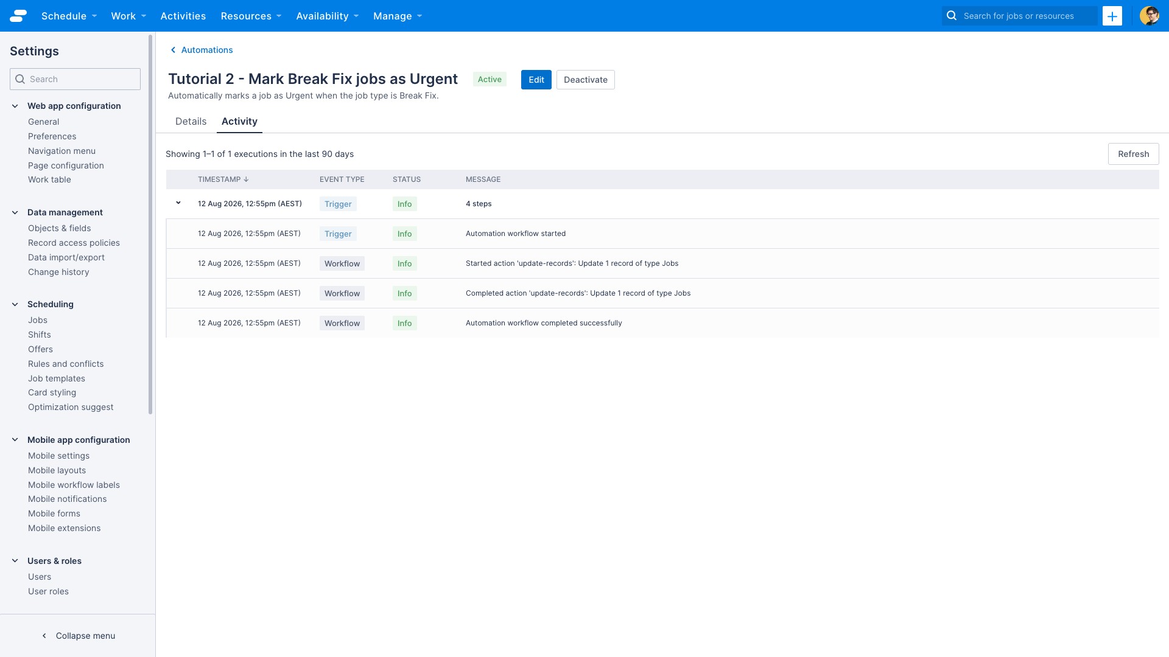This screenshot has width=1169, height=657.
Task: Collapse the Data management section
Action: 15,212
